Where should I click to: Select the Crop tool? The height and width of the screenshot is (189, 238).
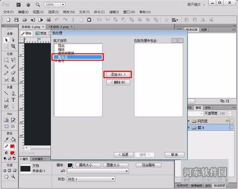pyautogui.click(x=13, y=47)
